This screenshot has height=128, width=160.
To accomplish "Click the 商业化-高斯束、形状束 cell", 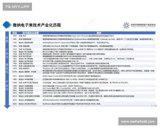I will [x=27, y=72].
